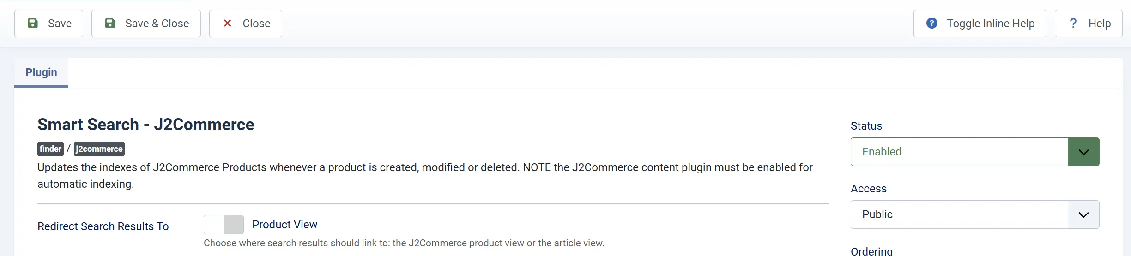Click the Product View toggle label
The image size is (1131, 256).
click(284, 225)
